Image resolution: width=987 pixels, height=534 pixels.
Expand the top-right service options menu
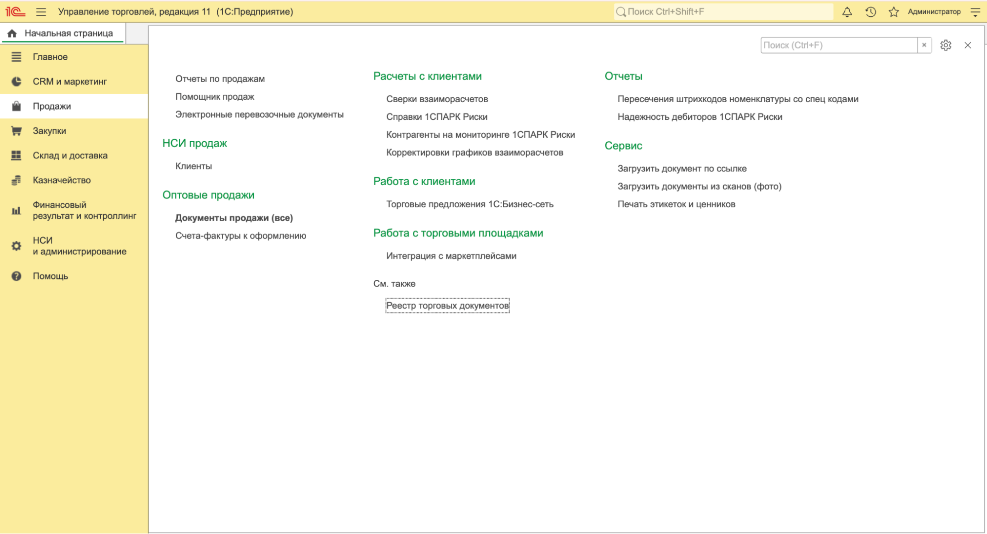pos(975,11)
